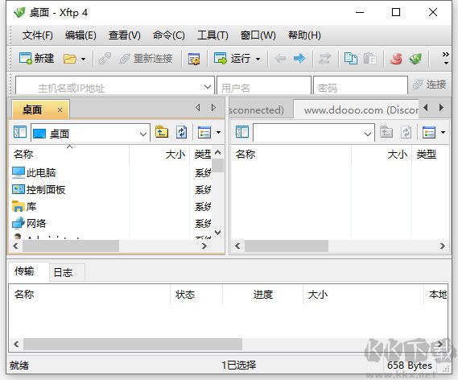Select the partially hidden disconnected tab
Viewport: 458px width, 380px height.
click(261, 110)
